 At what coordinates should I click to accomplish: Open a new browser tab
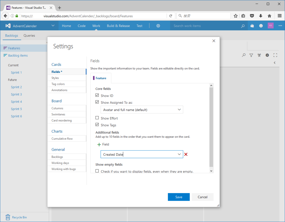point(60,8)
